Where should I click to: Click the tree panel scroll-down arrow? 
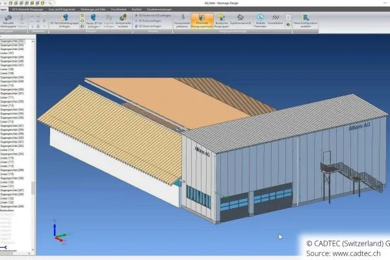pyautogui.click(x=33, y=250)
